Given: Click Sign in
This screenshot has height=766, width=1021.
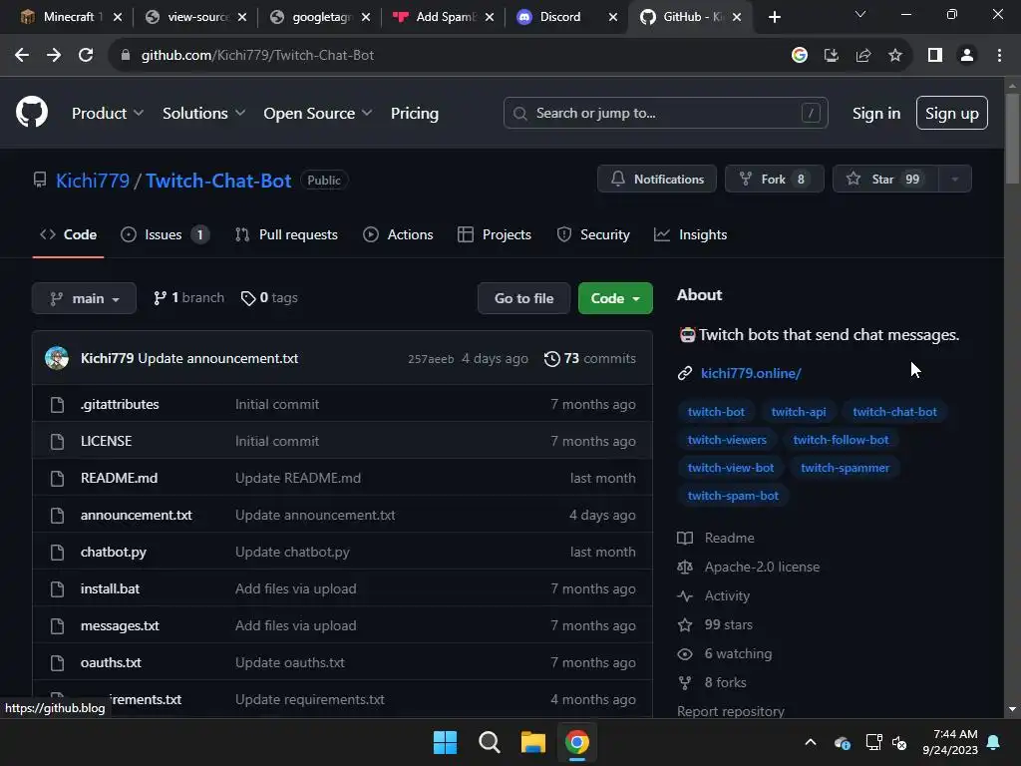Looking at the screenshot, I should click(x=875, y=114).
